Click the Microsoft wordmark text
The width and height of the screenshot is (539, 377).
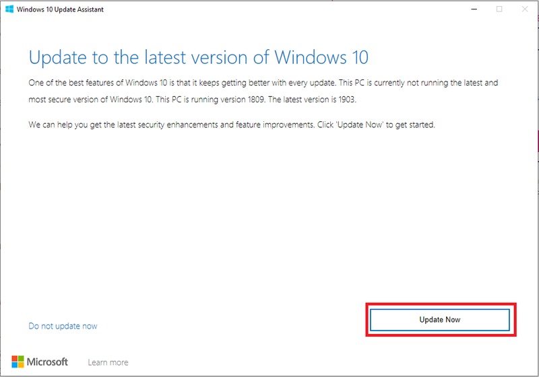(x=47, y=362)
